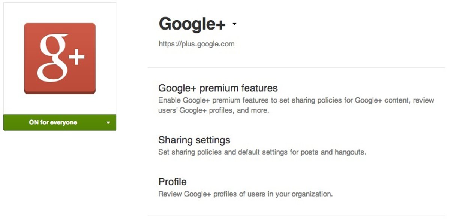Open the Profile section

(172, 182)
